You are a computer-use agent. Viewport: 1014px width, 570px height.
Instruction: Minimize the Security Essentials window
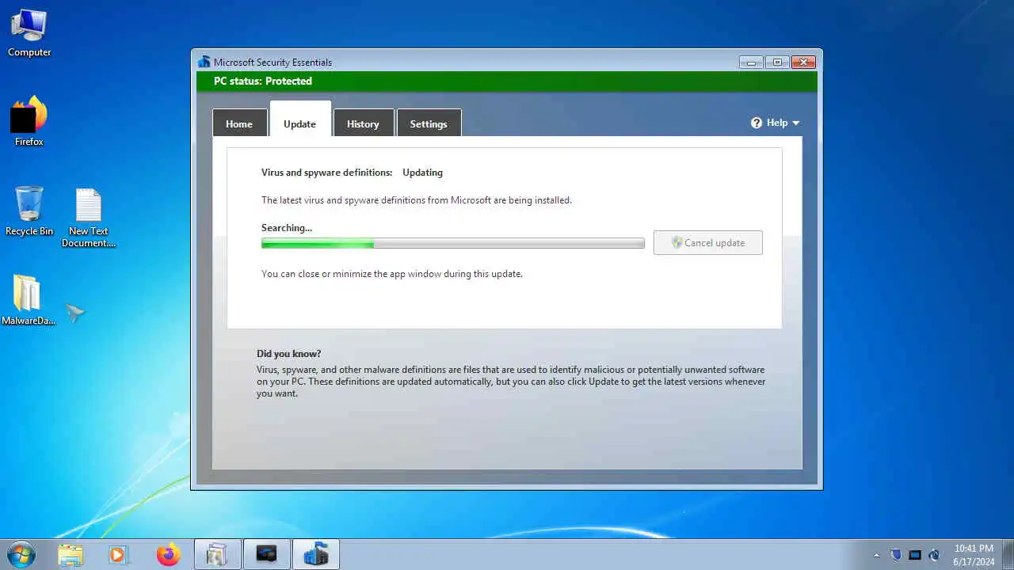751,62
